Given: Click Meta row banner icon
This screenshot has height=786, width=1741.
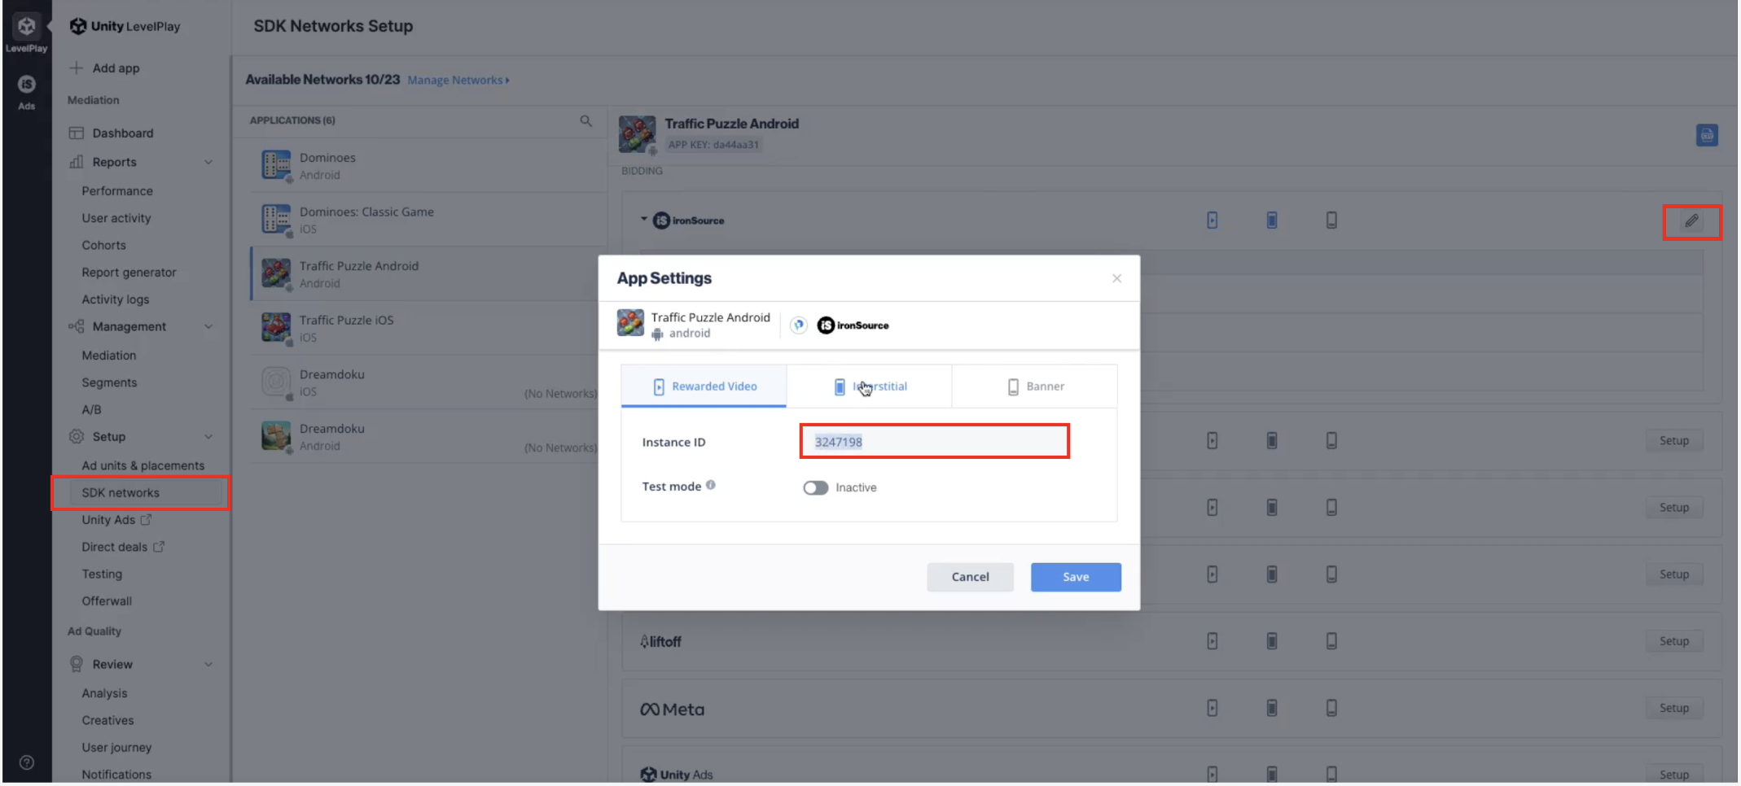Looking at the screenshot, I should tap(1331, 708).
